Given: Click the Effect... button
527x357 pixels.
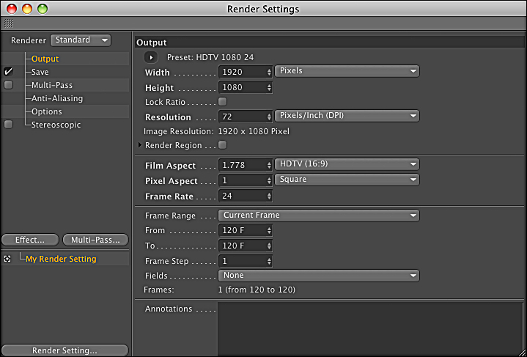Looking at the screenshot, I should click(30, 240).
